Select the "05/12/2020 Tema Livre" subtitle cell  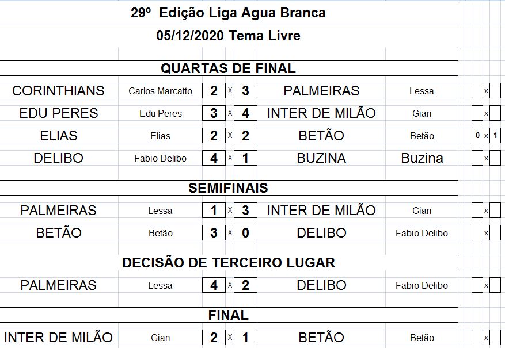pyautogui.click(x=228, y=36)
